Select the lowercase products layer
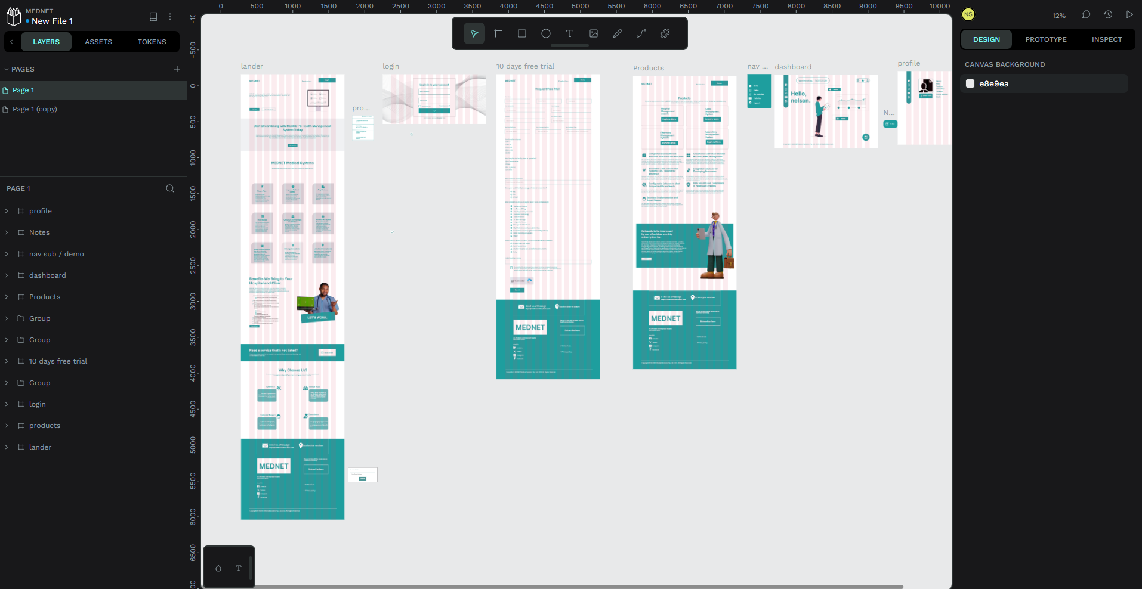 pyautogui.click(x=45, y=426)
